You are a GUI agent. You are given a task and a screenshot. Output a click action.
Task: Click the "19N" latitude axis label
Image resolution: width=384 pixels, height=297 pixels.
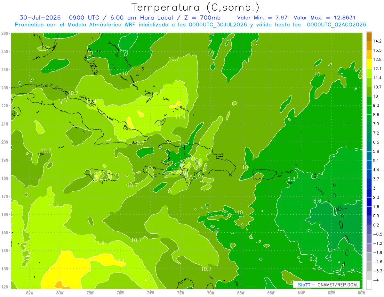(x=5, y=160)
